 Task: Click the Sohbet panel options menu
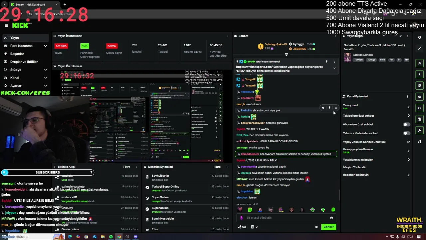[x=335, y=36]
